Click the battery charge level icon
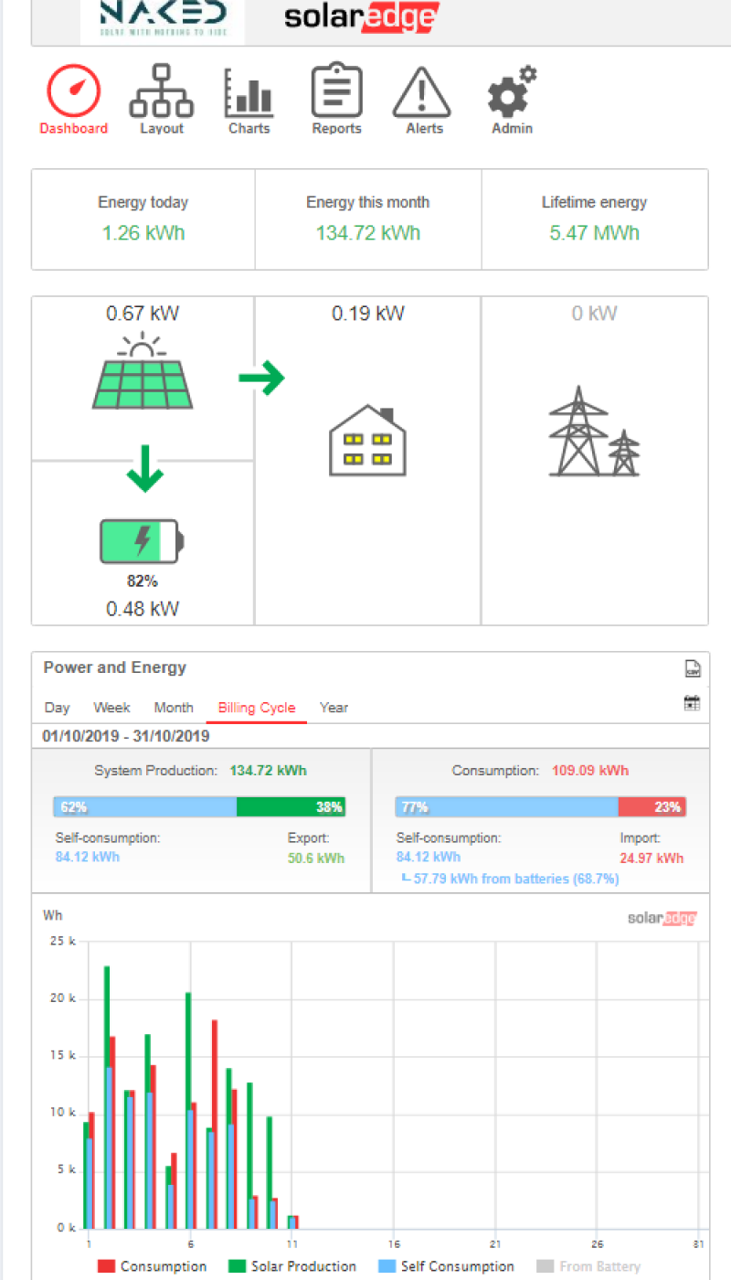 (142, 540)
